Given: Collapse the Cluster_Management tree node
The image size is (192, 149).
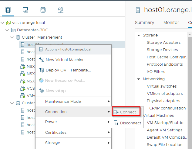Looking at the screenshot, I should point(12,37).
